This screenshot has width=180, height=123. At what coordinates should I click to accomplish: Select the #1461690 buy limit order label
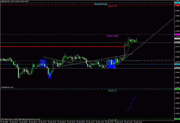tap(7, 87)
